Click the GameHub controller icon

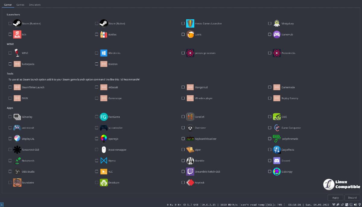277,35
